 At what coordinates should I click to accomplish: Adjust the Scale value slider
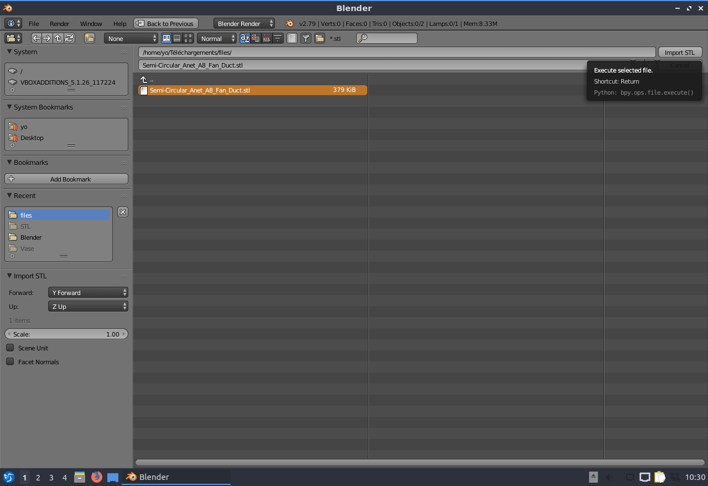tap(66, 334)
